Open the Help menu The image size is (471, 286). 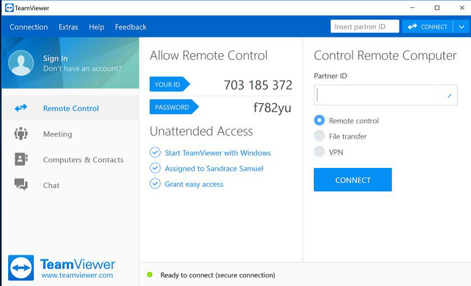coord(96,27)
